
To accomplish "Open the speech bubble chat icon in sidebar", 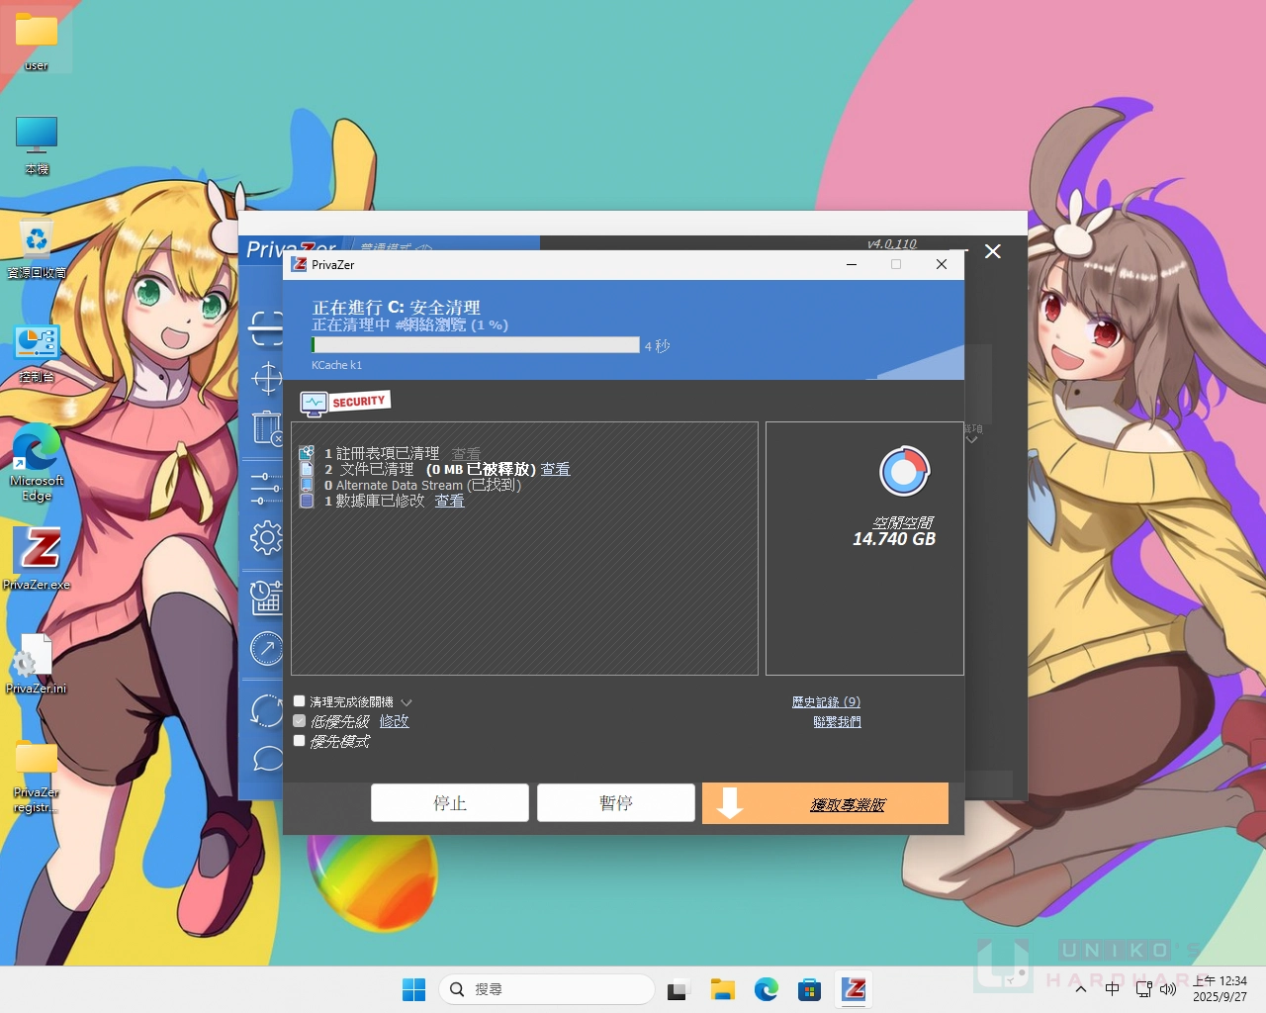I will coord(267,760).
